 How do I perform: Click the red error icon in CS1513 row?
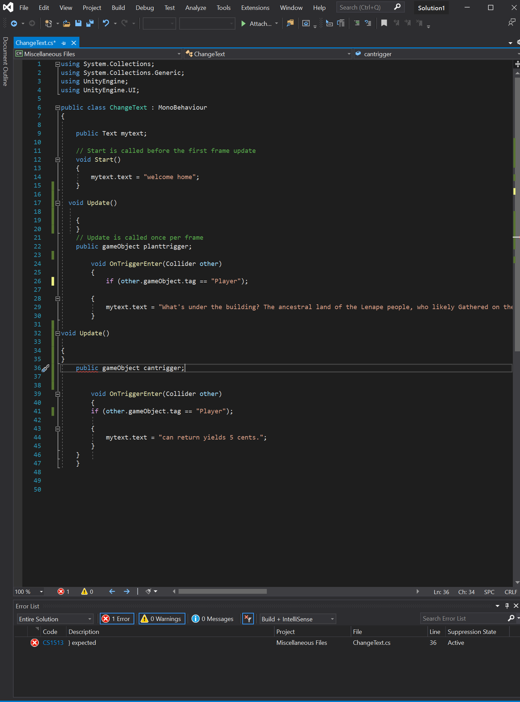point(35,643)
